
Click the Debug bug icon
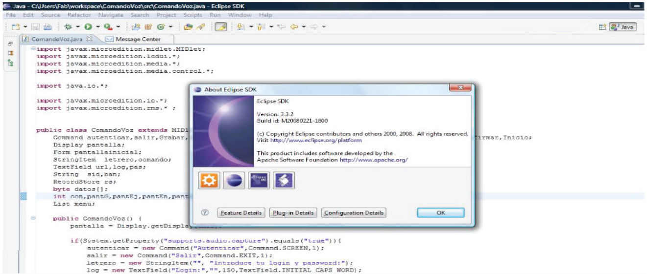click(68, 27)
